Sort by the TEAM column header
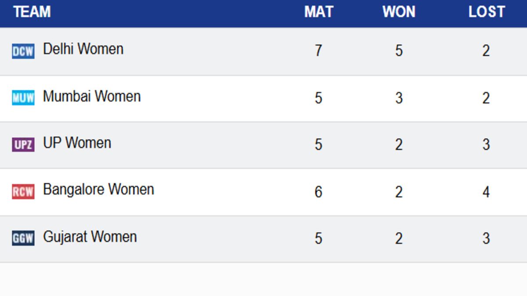This screenshot has width=527, height=296. click(32, 12)
